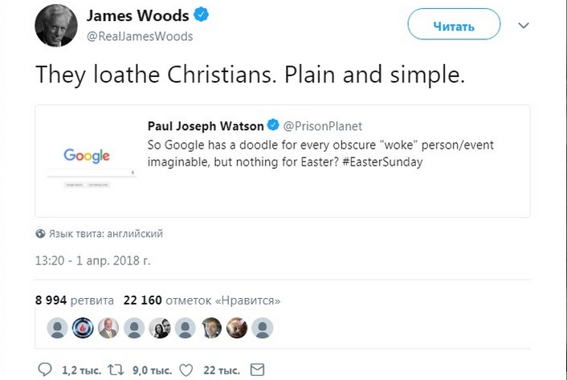Click the reply speech bubble icon
Viewport: 567px width, 380px height.
(x=45, y=370)
